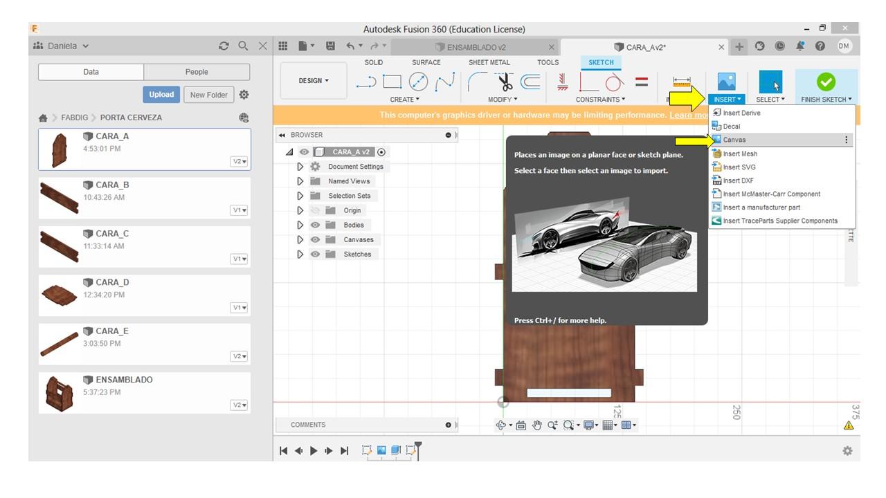The image size is (886, 498).
Task: Toggle visibility of Sketches folder
Action: tap(315, 255)
